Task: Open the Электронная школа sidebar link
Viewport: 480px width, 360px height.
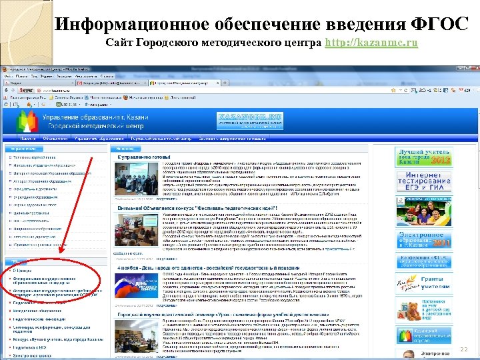Action: [x=32, y=356]
